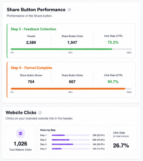
Task: Click Step 4 Share Button Clicks value 667
Action: coord(72,82)
